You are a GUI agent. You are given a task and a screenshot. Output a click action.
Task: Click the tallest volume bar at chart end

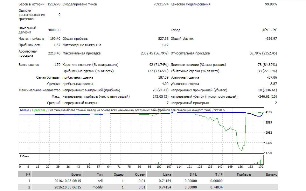(x=263, y=159)
